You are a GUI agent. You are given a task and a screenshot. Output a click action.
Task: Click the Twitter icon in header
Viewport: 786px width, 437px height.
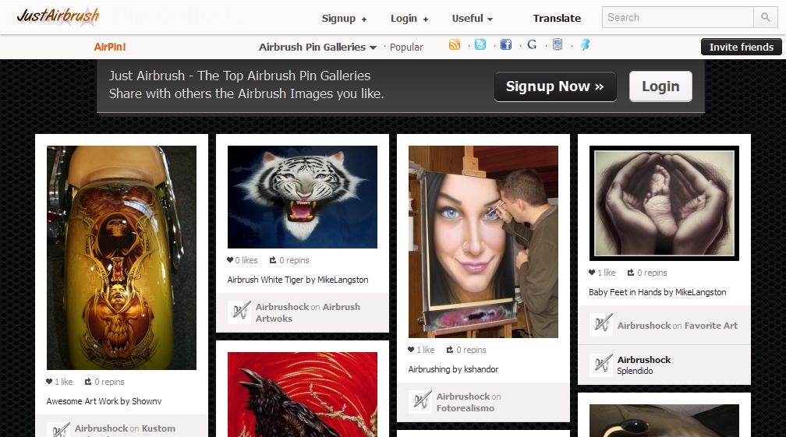click(480, 44)
